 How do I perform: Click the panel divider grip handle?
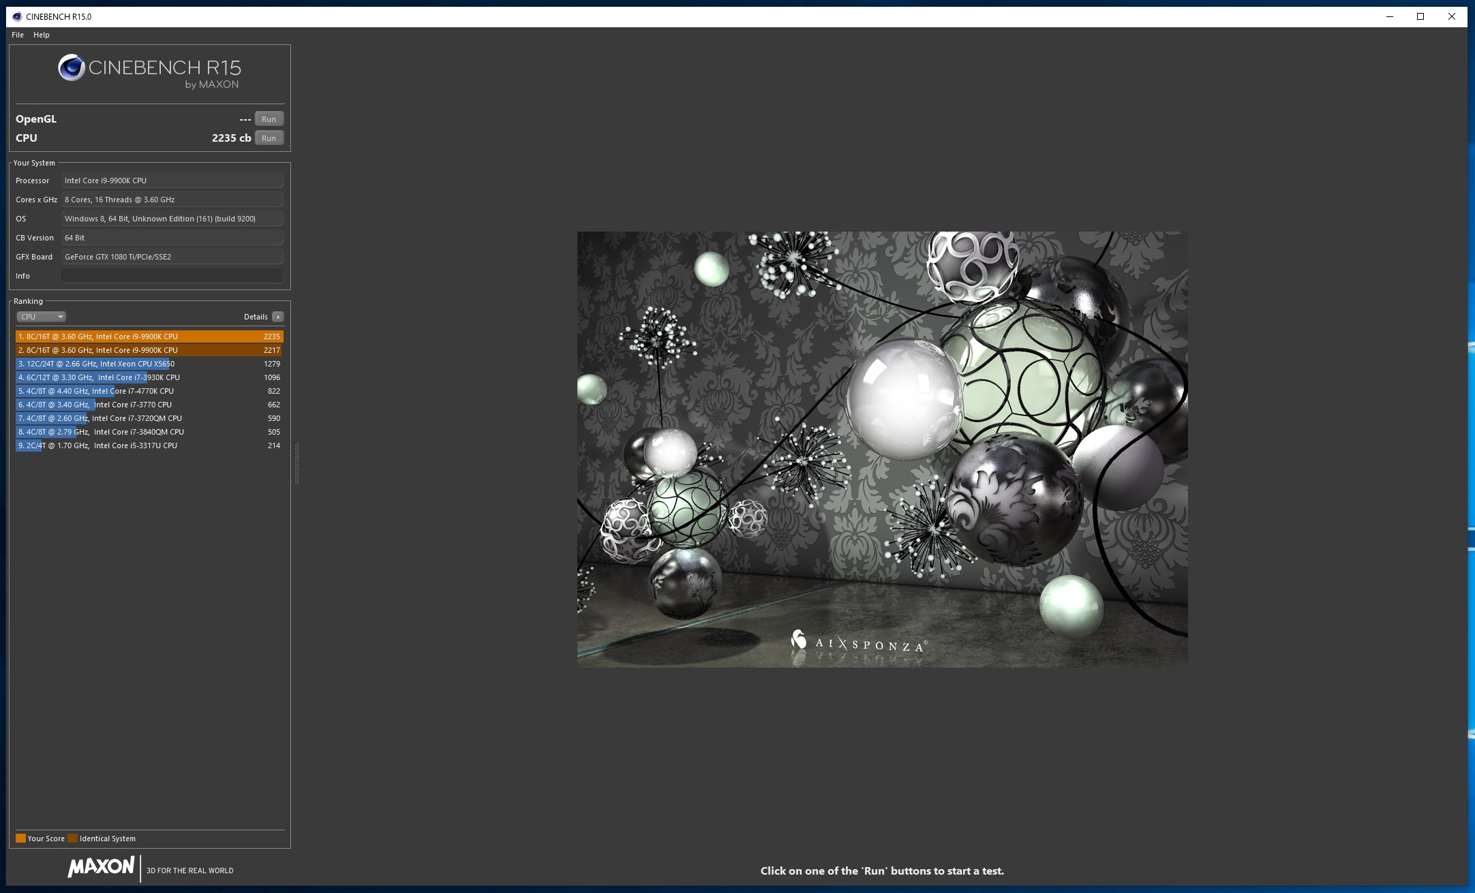(x=296, y=463)
